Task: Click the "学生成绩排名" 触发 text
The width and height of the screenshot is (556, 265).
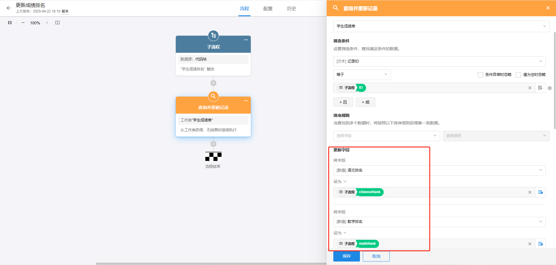Action: [197, 69]
